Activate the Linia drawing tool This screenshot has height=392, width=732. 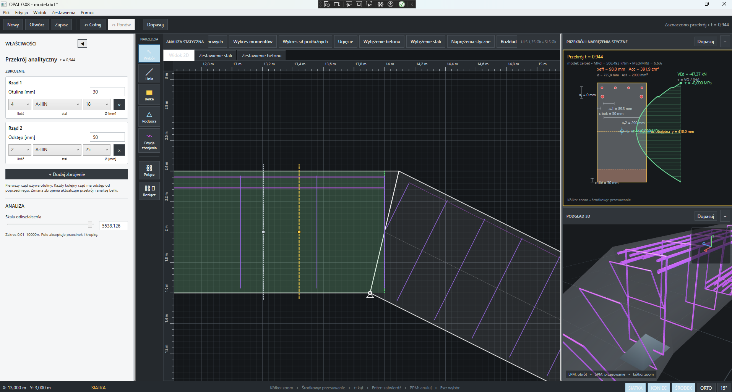[149, 74]
